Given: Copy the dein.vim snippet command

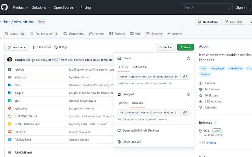Looking at the screenshot, I should 185,112.
